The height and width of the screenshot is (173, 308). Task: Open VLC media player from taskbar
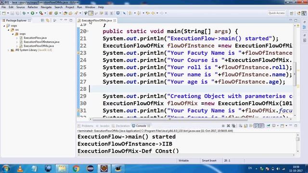coord(20,169)
